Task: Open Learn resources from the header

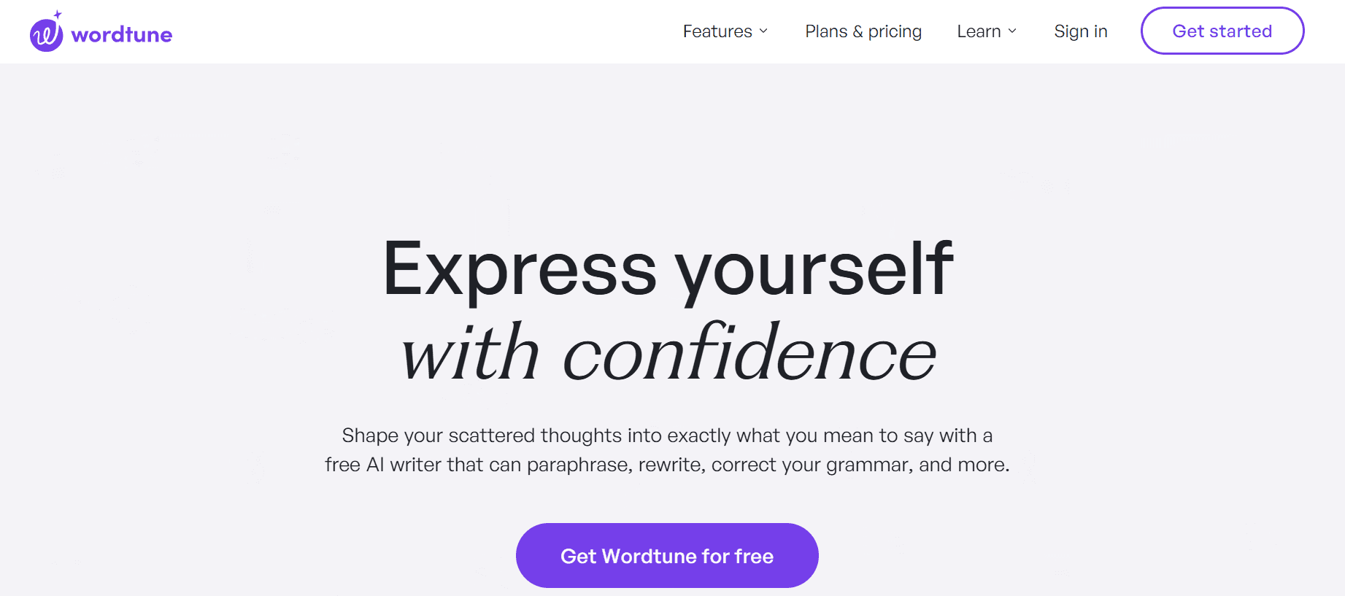Action: (980, 31)
